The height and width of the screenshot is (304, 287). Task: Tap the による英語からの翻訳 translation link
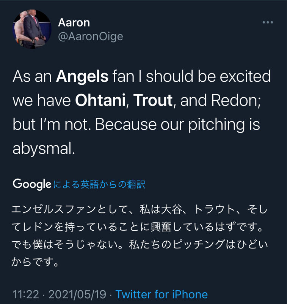pos(99,185)
